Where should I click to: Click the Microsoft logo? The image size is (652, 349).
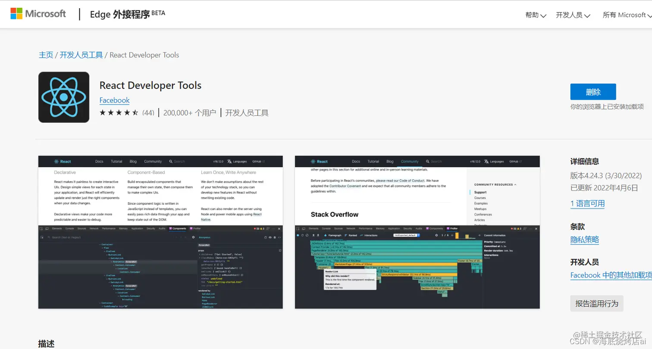click(38, 14)
